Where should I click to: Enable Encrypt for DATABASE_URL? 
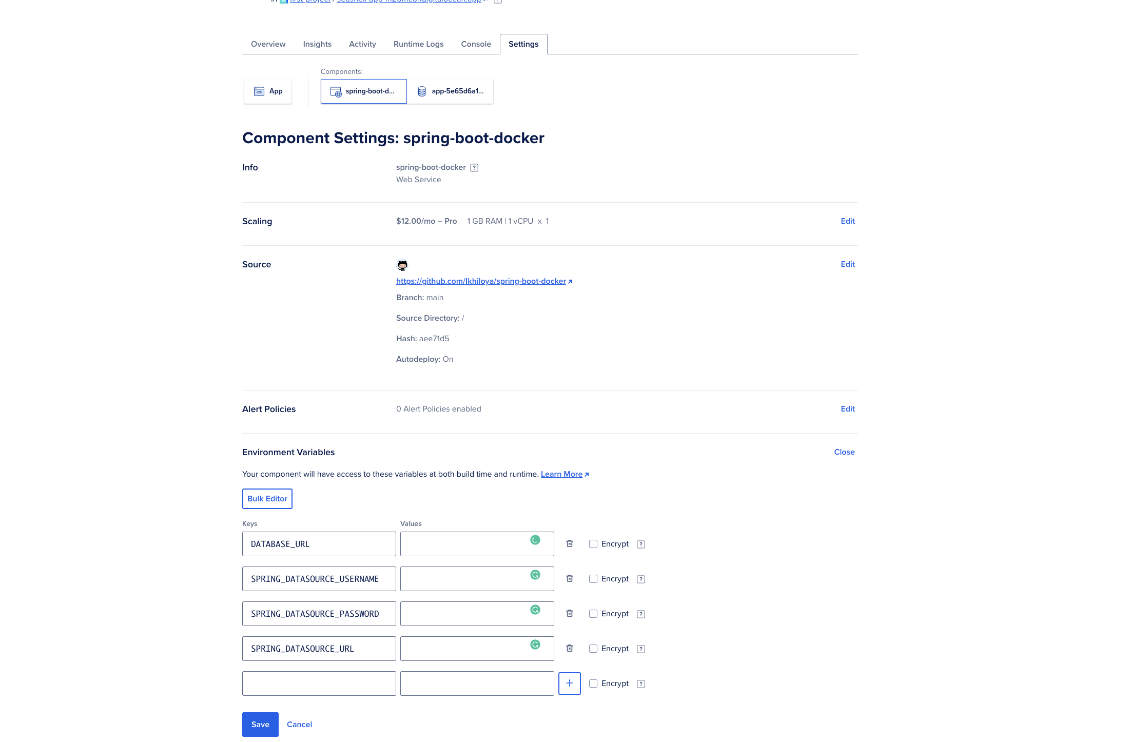[x=593, y=544]
